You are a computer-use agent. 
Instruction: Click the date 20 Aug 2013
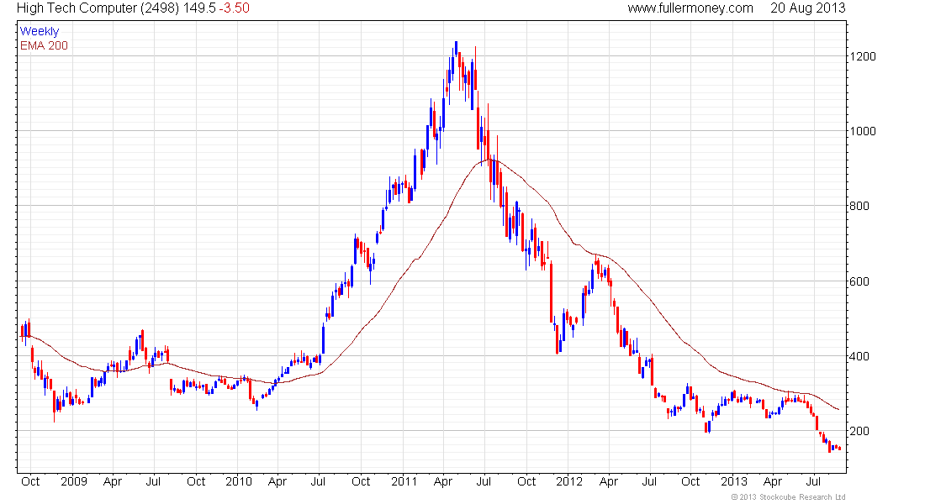point(807,8)
